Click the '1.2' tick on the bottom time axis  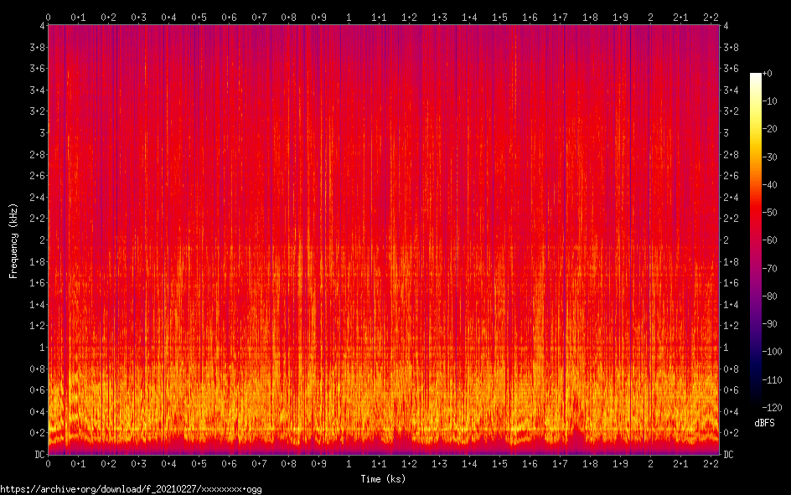(x=409, y=464)
